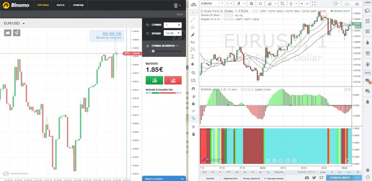Screen dimensions: 372x181
Task: Select the text annotation tool (Aa)
Action: [x=193, y=42]
